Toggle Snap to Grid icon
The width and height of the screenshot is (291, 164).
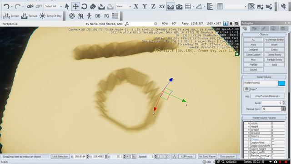coord(188,6)
